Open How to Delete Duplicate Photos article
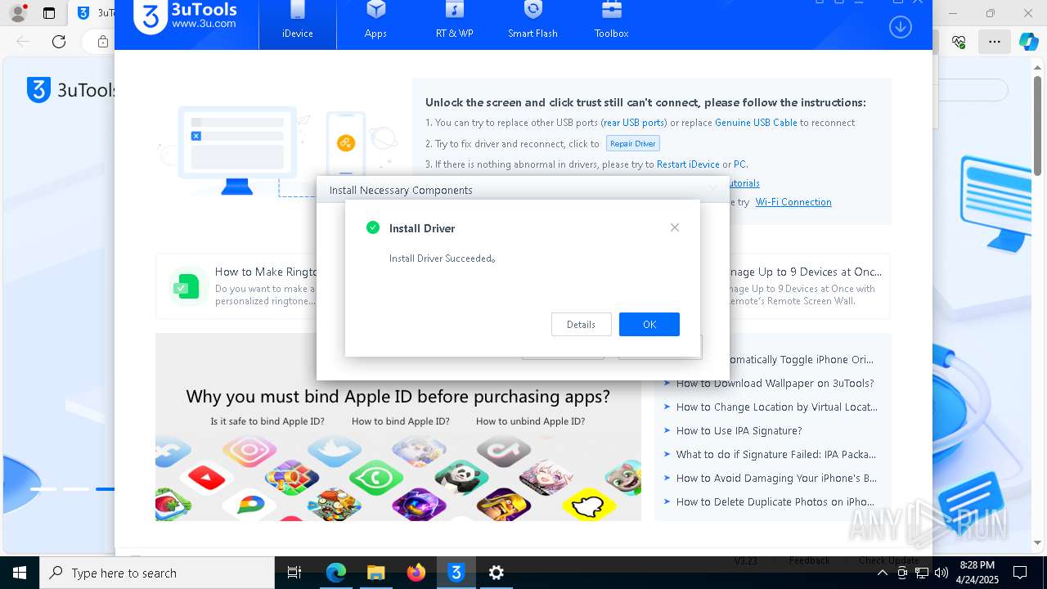The image size is (1047, 589). pyautogui.click(x=775, y=501)
